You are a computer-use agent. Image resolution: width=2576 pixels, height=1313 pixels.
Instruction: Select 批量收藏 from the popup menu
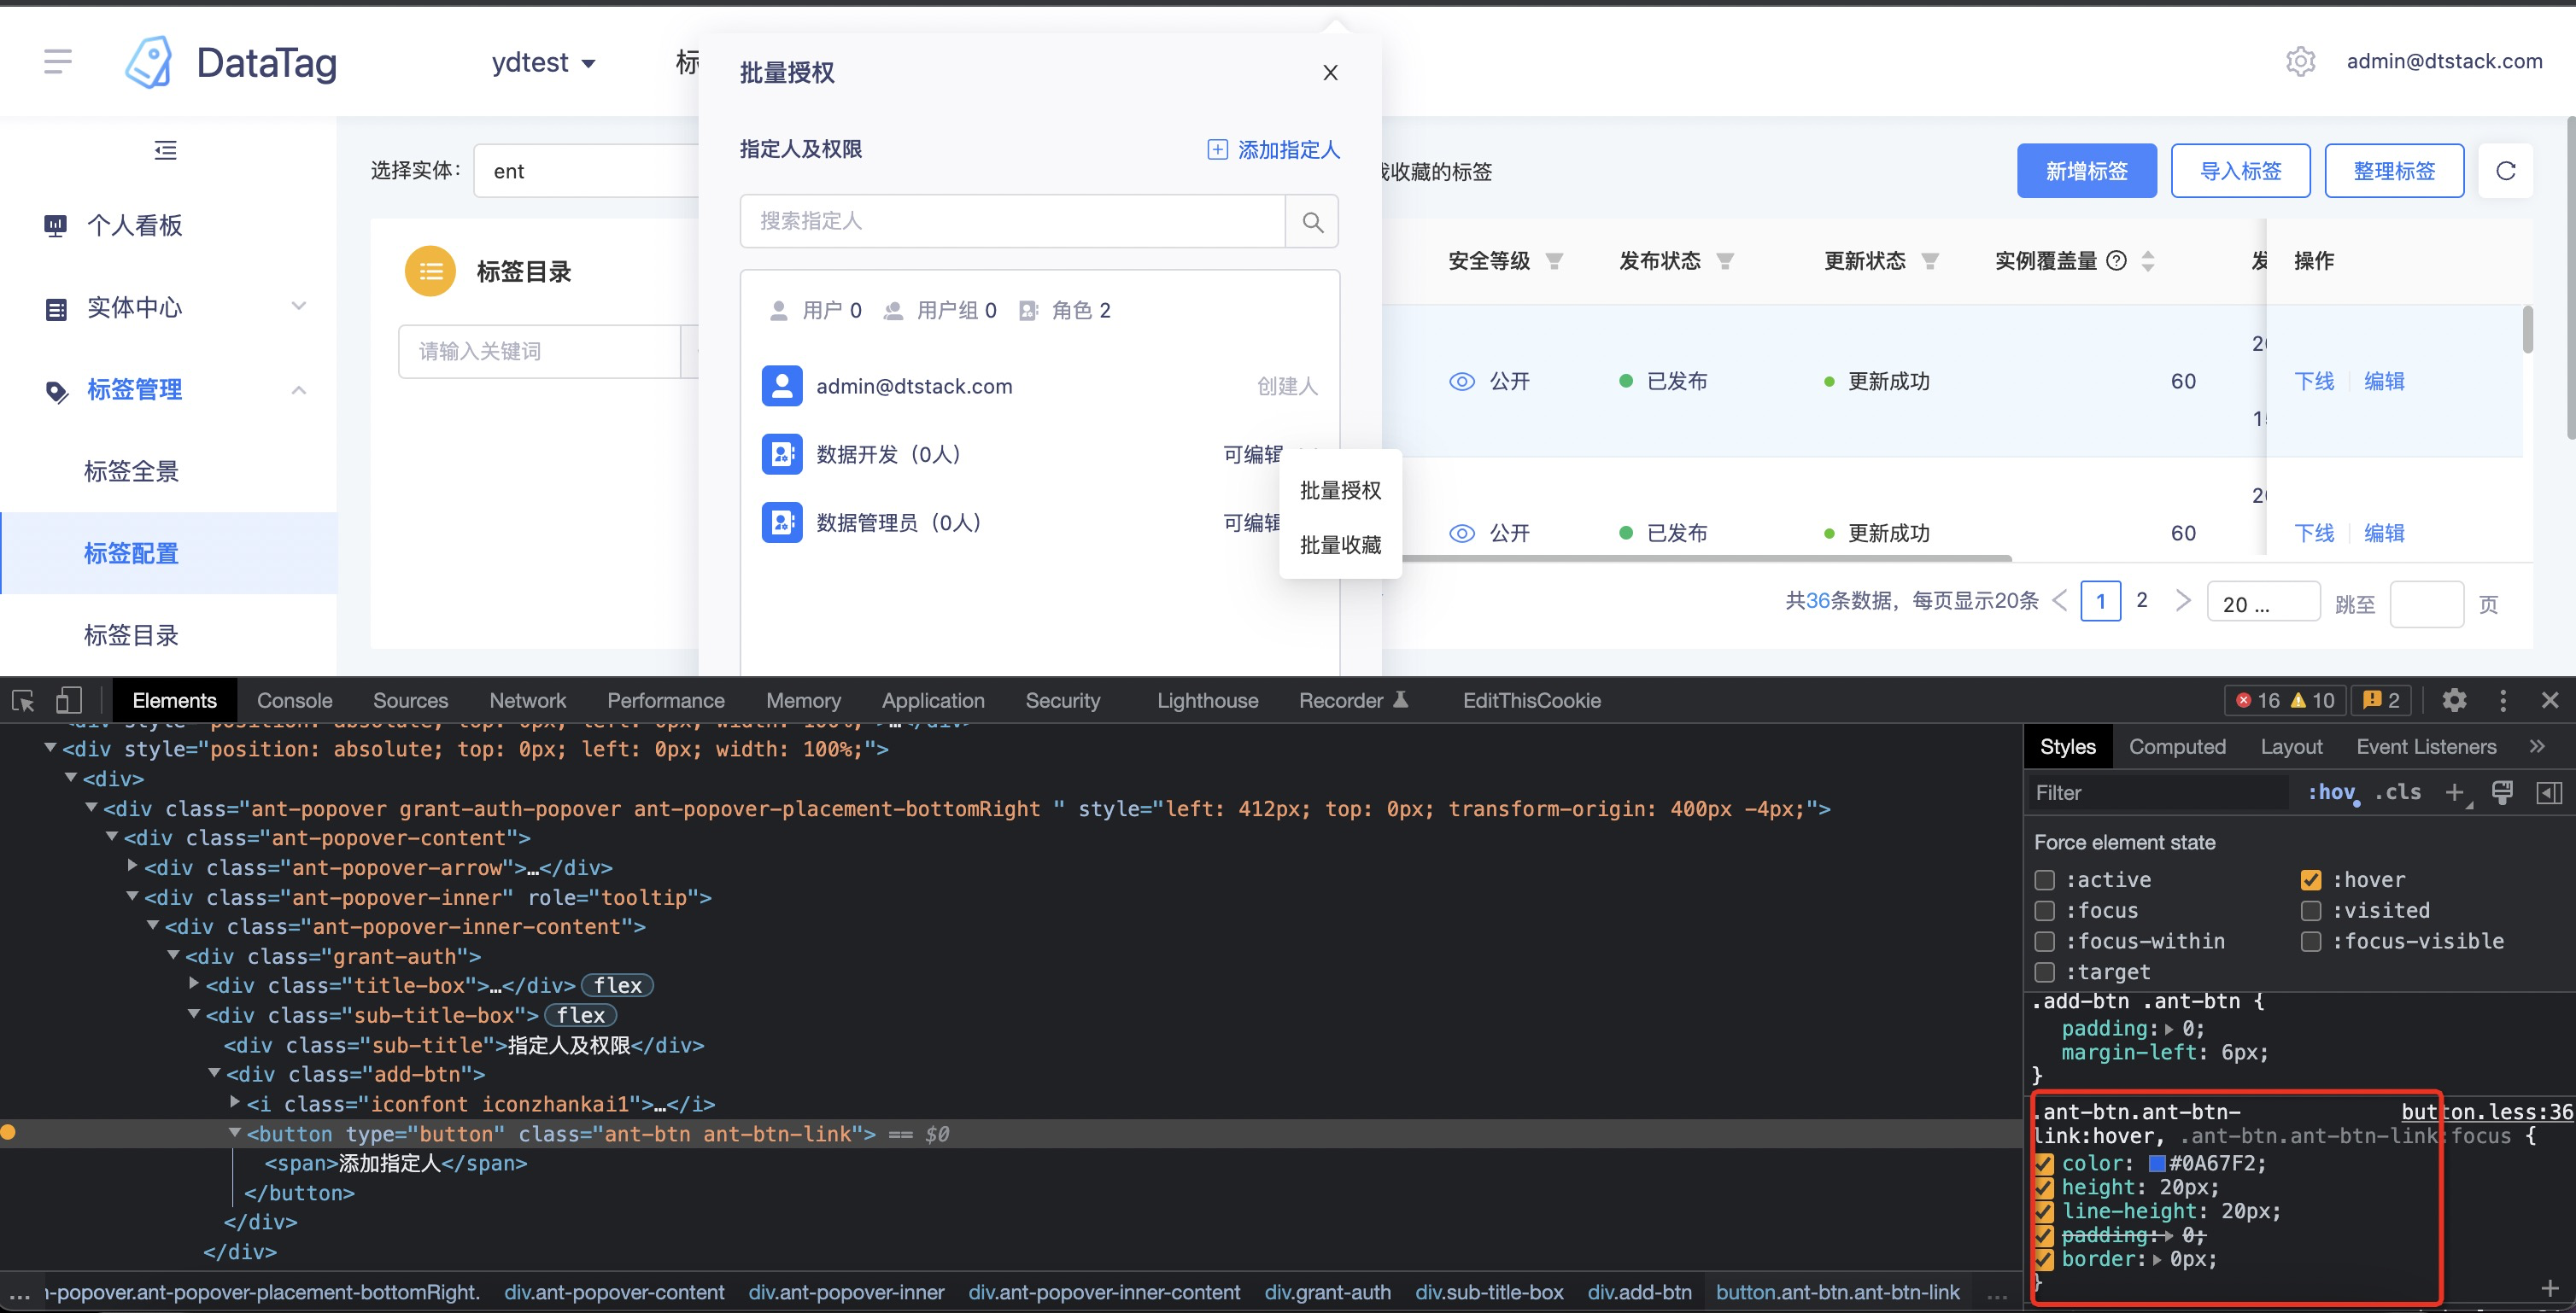pyautogui.click(x=1340, y=546)
